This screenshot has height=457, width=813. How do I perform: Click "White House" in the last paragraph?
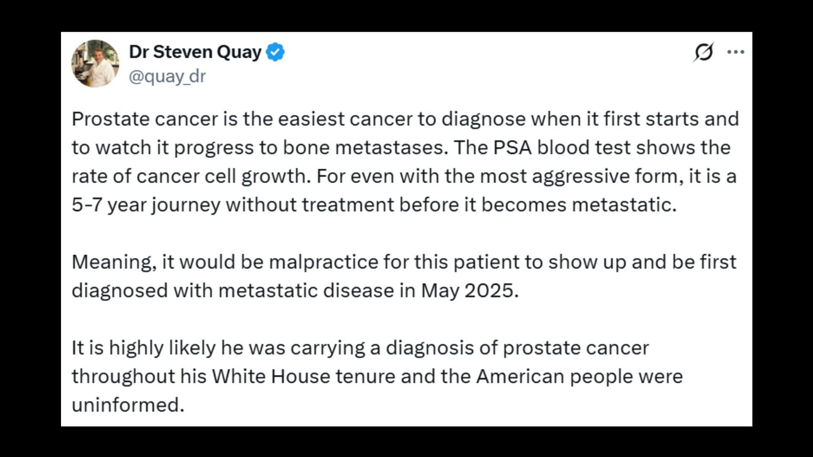click(271, 376)
